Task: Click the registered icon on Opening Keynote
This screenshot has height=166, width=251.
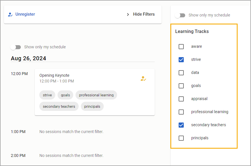Action: point(143,78)
